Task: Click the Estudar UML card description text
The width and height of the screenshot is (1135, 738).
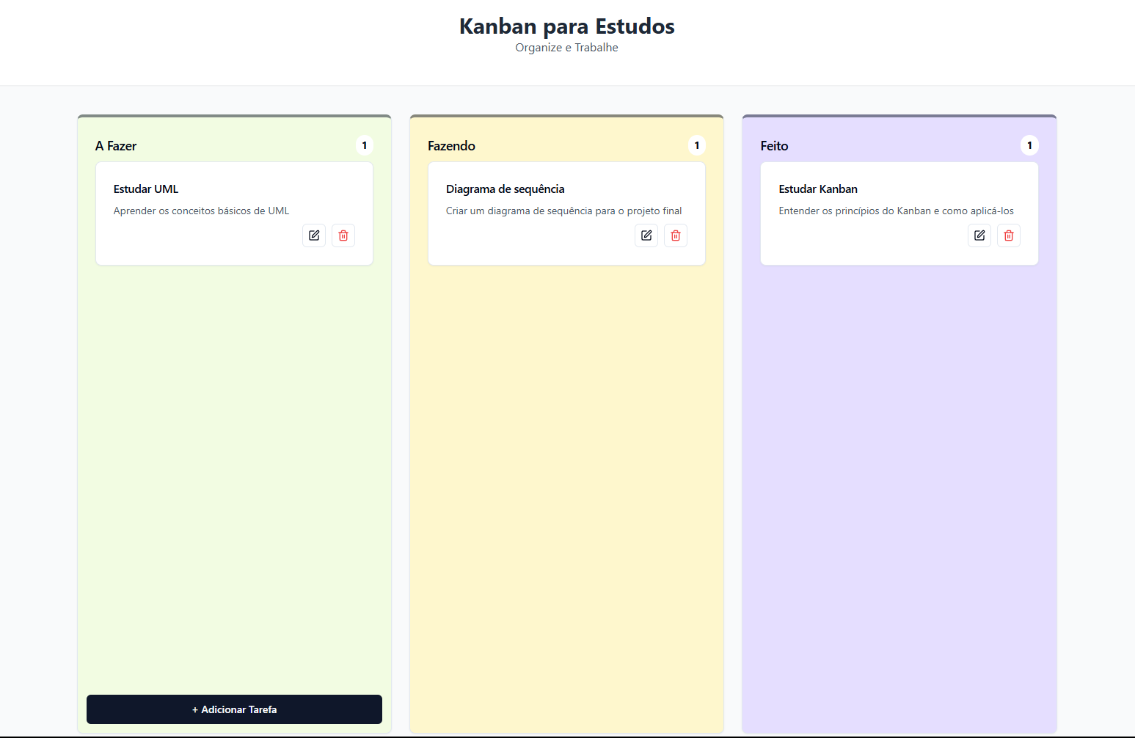Action: pos(201,211)
